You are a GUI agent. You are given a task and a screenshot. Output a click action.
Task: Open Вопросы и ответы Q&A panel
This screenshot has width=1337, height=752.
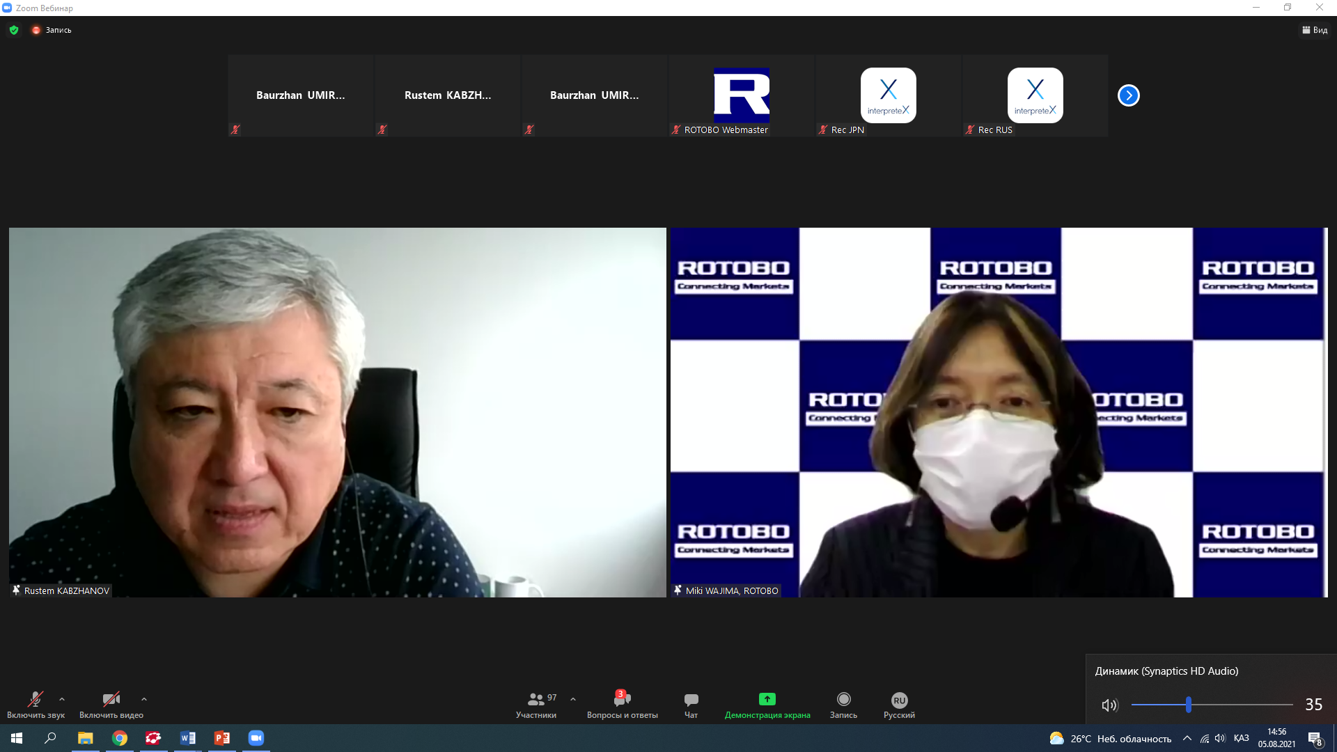pos(622,705)
